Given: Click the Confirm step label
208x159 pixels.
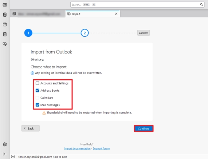Looking at the screenshot, I should click(144, 33).
